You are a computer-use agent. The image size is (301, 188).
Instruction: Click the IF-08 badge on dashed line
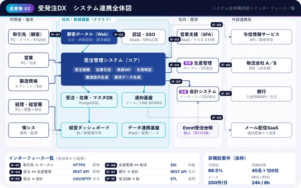pyautogui.click(x=216, y=25)
